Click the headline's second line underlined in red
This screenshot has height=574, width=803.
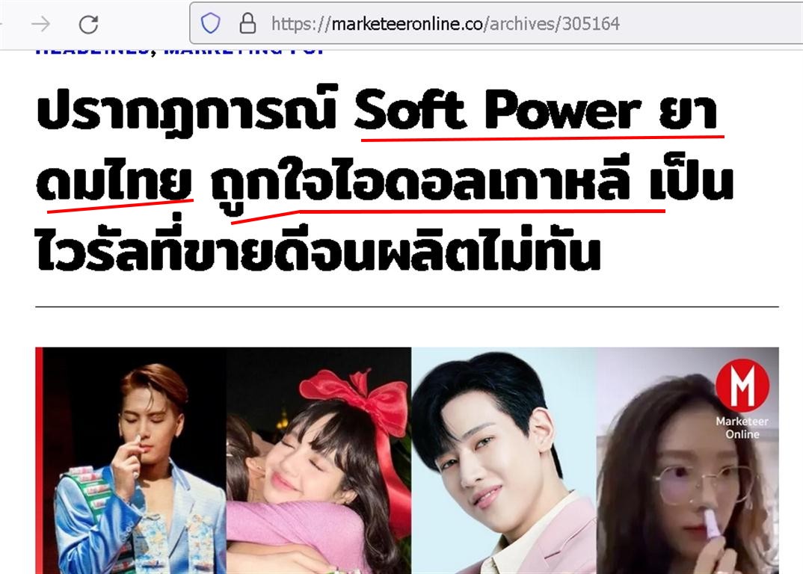384,183
